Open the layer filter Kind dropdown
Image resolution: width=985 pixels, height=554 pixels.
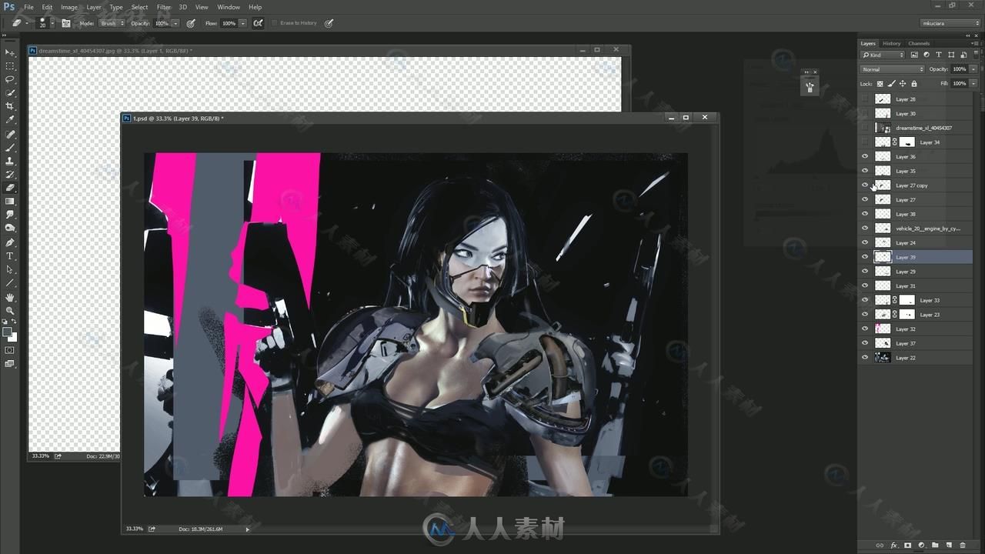(x=883, y=55)
